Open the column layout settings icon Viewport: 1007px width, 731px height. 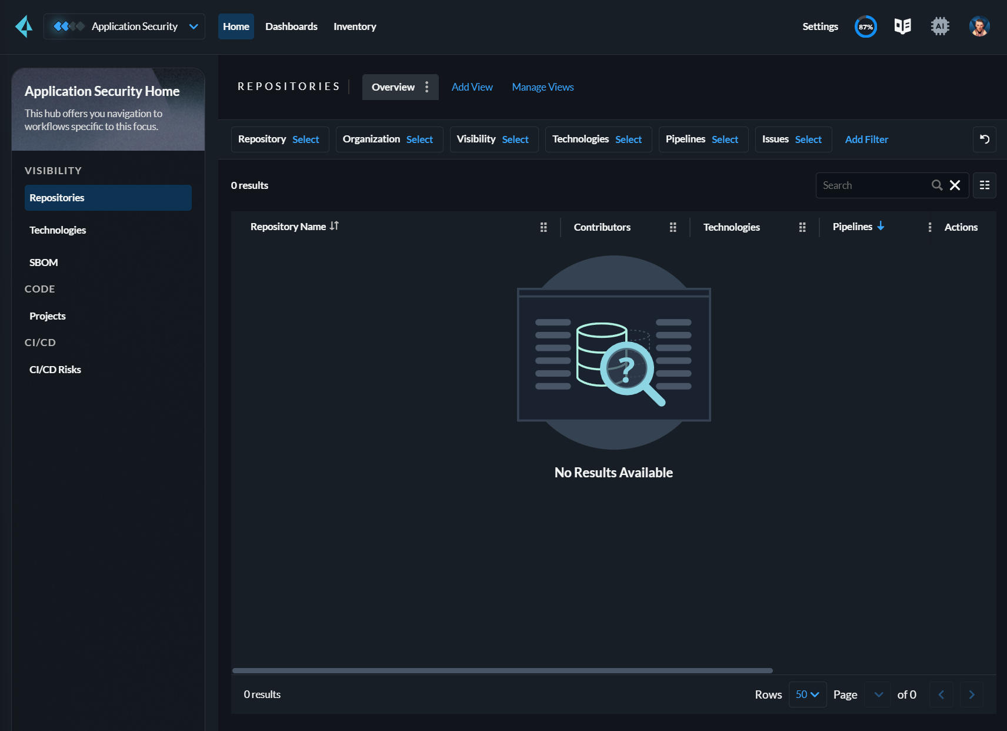pos(984,185)
